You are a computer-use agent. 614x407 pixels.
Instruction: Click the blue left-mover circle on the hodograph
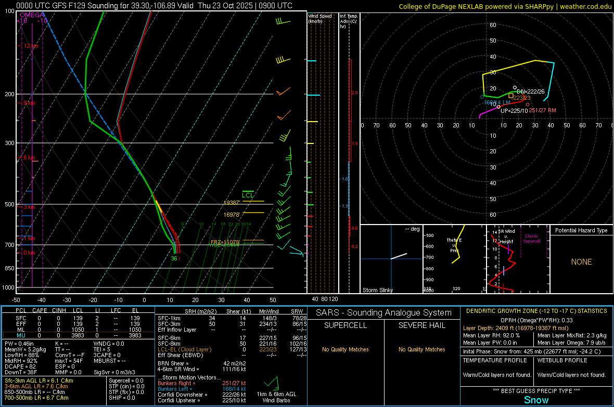tap(482, 97)
